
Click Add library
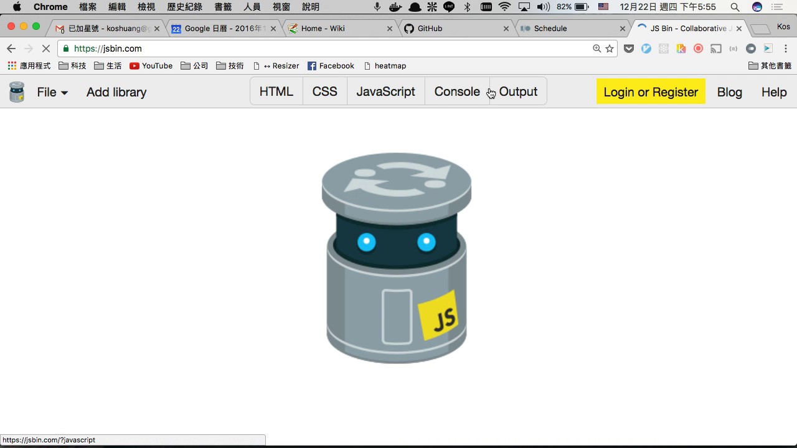coord(116,92)
